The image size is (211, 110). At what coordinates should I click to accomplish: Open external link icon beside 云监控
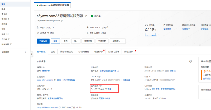point(9,39)
